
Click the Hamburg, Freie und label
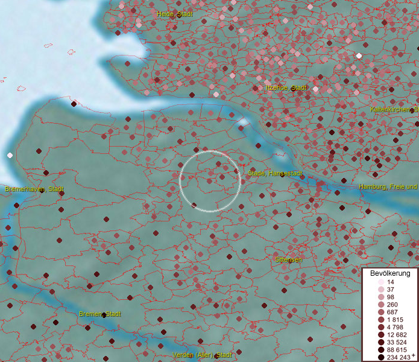tap(388, 186)
